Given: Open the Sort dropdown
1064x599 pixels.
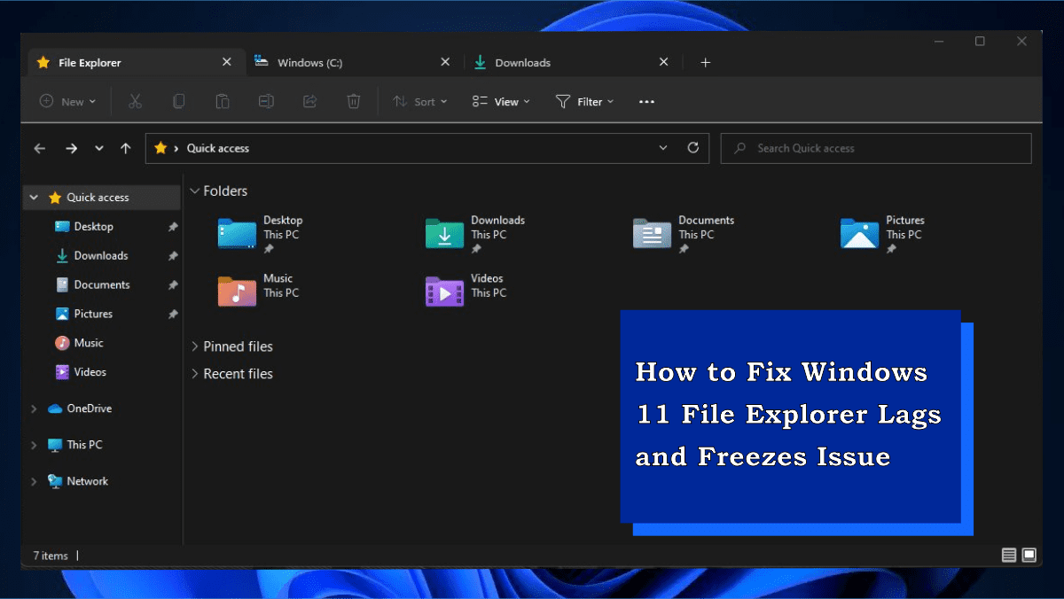Looking at the screenshot, I should tap(419, 101).
